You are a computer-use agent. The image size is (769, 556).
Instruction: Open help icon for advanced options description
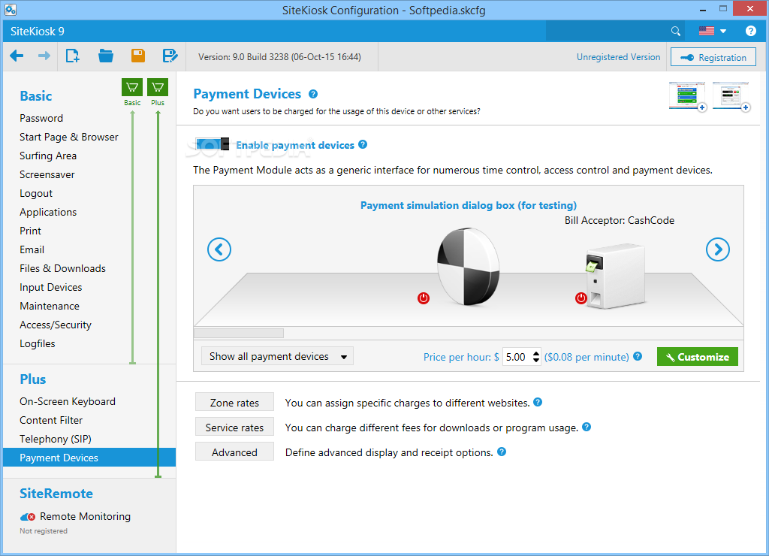coord(501,452)
